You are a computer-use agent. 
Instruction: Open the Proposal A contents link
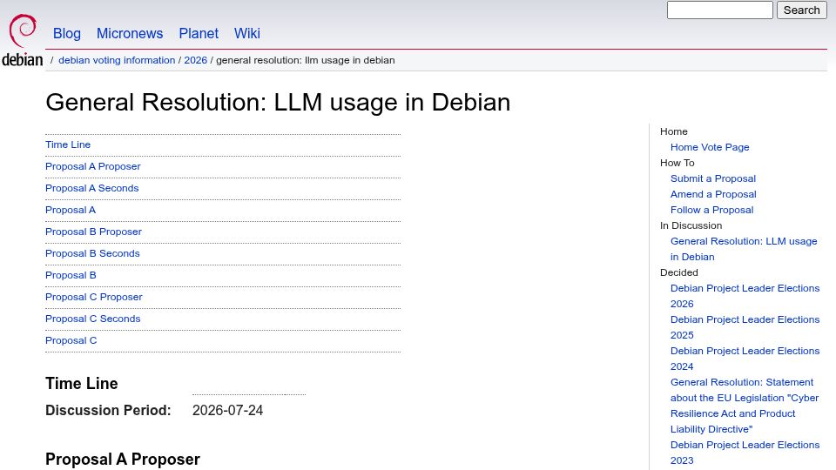coord(71,210)
